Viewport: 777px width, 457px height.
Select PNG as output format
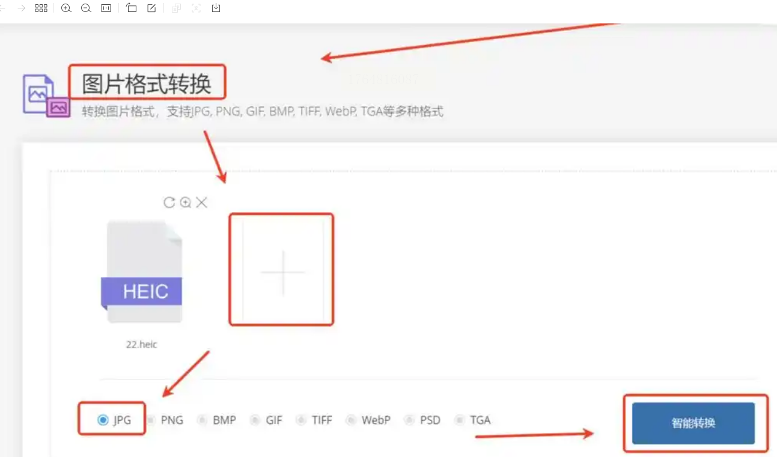165,420
